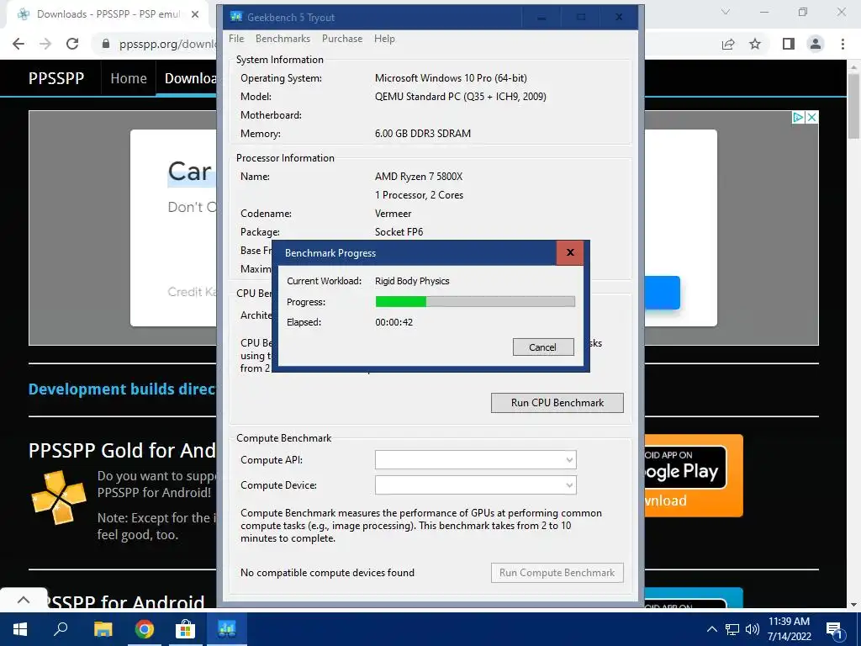Click the ppsspp.org address bar
Viewport: 861px width, 646px height.
[167, 45]
